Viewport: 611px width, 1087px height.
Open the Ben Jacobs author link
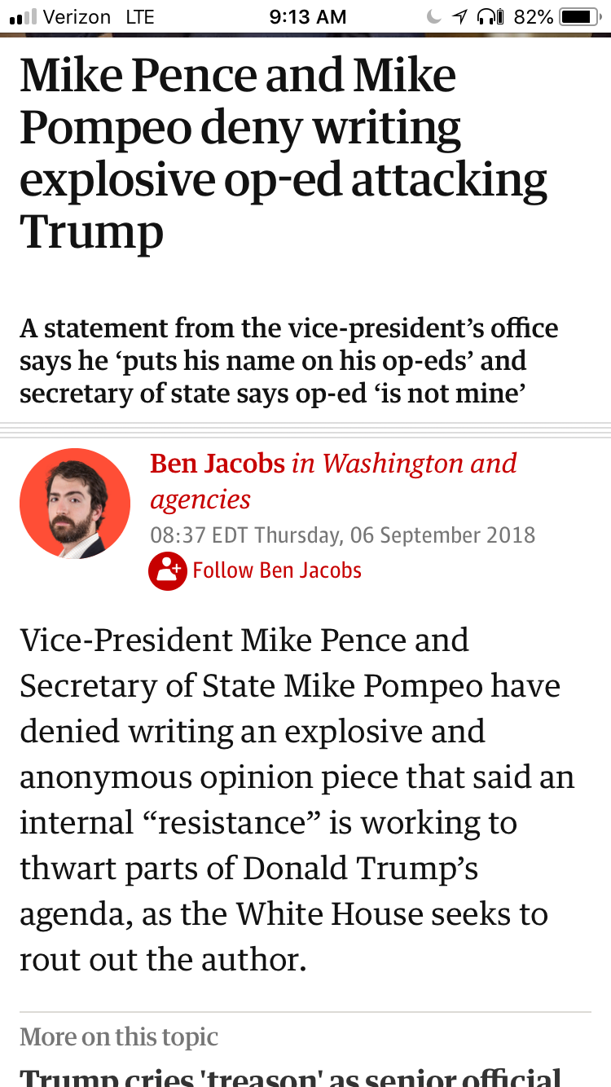218,464
